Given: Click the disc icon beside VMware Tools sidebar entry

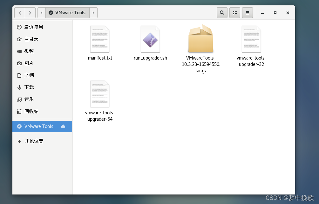Looking at the screenshot, I should [x=19, y=126].
